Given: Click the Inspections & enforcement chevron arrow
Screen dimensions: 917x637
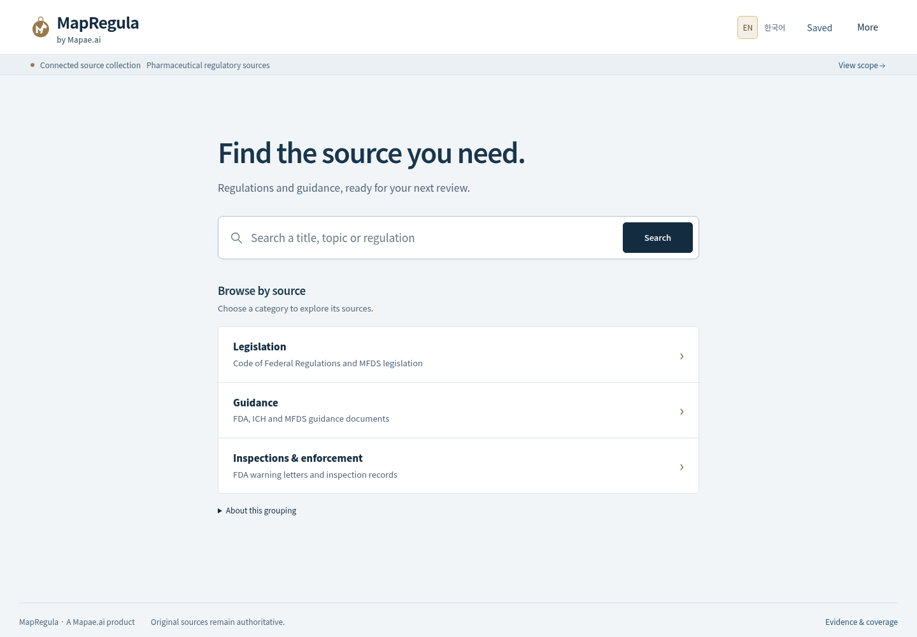Looking at the screenshot, I should coord(681,467).
